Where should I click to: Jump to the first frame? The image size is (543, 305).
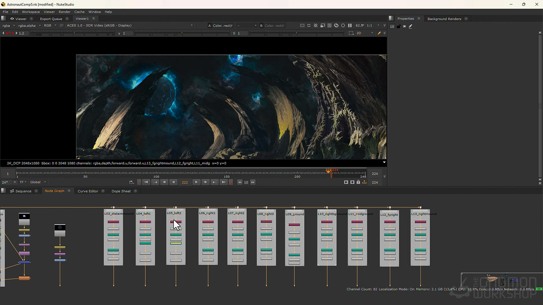point(146,182)
